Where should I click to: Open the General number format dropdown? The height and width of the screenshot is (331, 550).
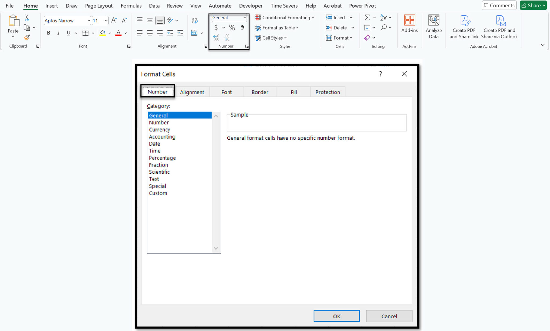[x=244, y=18]
